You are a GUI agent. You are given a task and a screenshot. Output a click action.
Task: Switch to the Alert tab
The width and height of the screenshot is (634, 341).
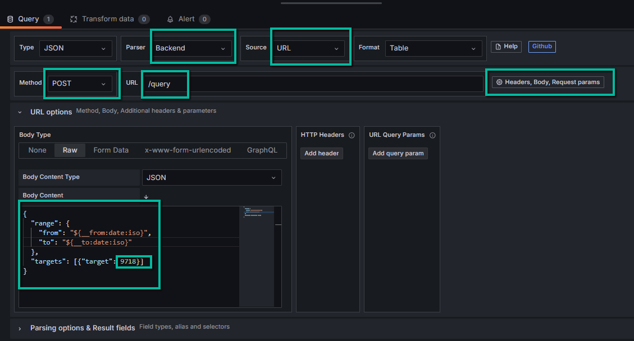[x=186, y=19]
